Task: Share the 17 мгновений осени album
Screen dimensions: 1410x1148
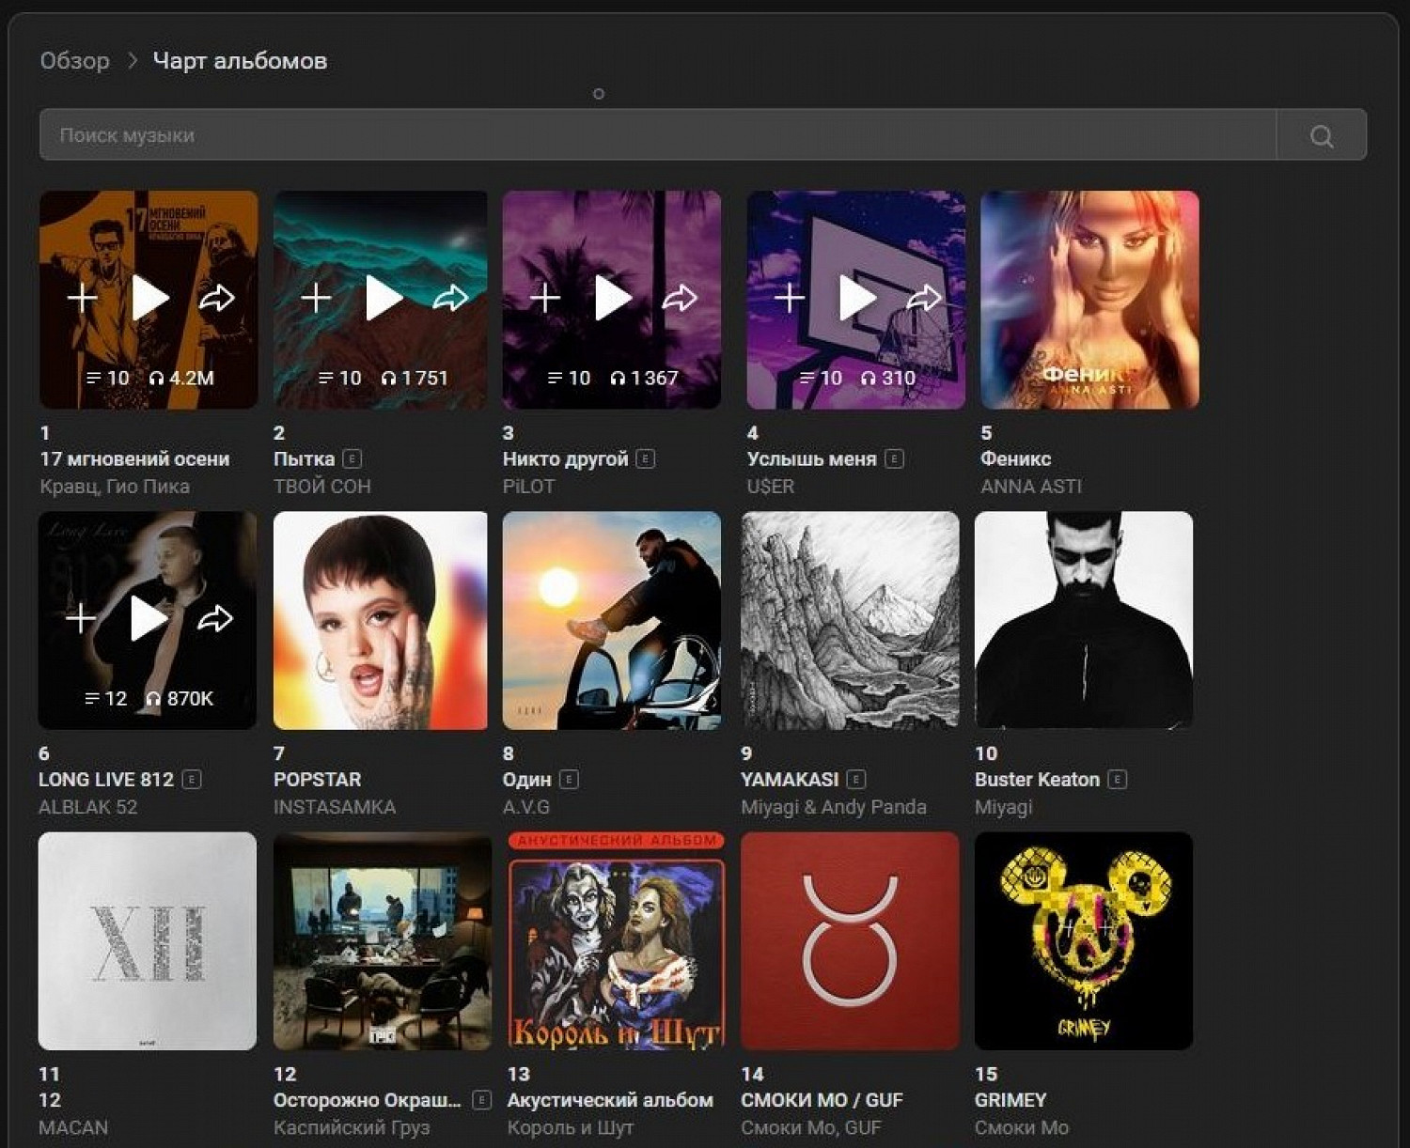Action: (x=216, y=299)
